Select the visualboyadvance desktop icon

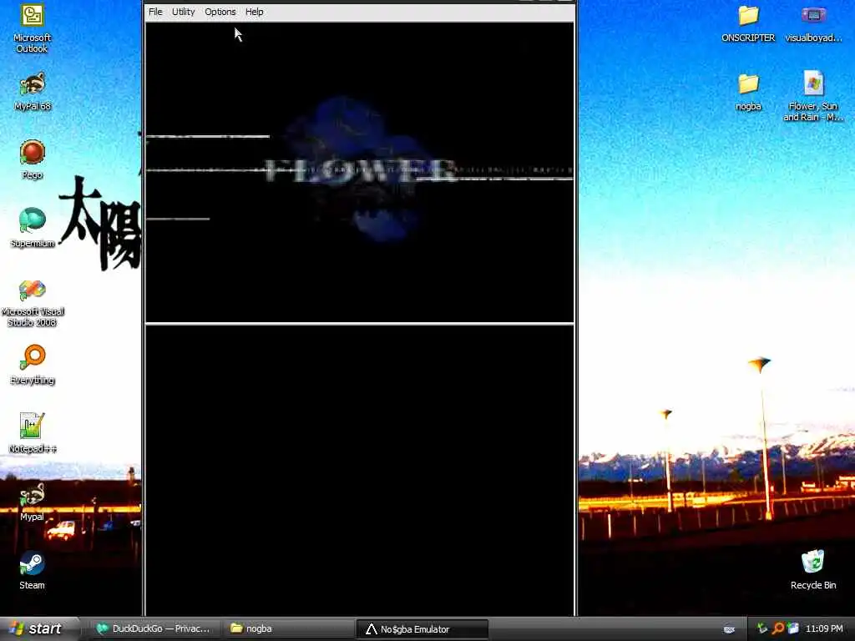[813, 23]
